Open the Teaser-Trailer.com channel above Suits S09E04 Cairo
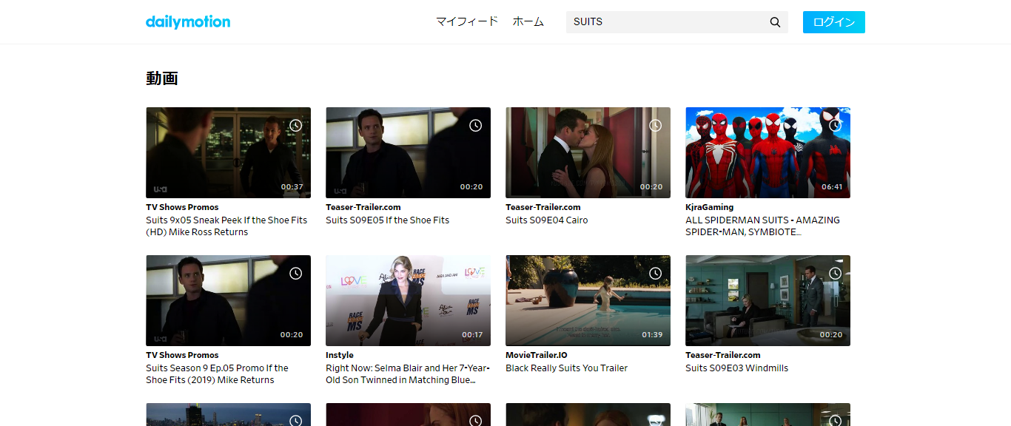 [x=543, y=207]
